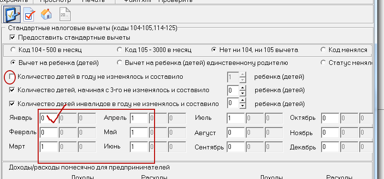Screen dimensions: 384x179
Task: Click the Март month label
Action: point(17,147)
